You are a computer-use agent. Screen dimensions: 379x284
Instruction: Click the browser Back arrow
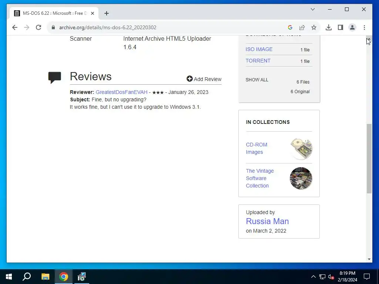(15, 27)
